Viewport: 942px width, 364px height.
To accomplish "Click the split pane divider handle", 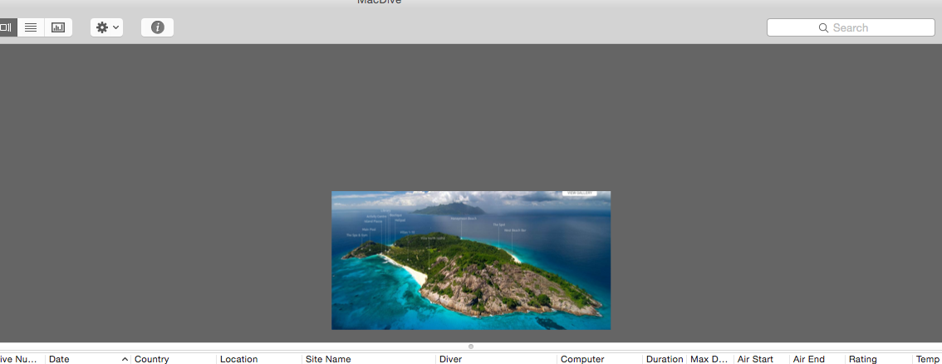I will pos(471,347).
